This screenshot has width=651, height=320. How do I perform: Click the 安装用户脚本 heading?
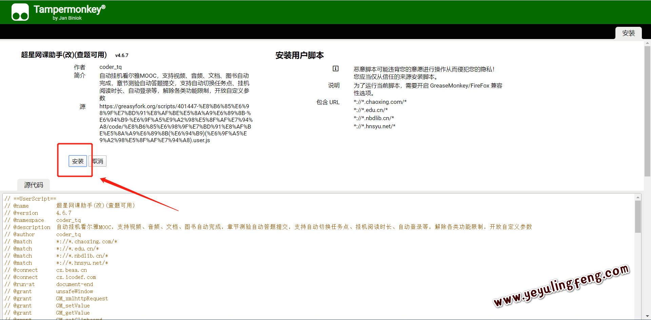299,55
